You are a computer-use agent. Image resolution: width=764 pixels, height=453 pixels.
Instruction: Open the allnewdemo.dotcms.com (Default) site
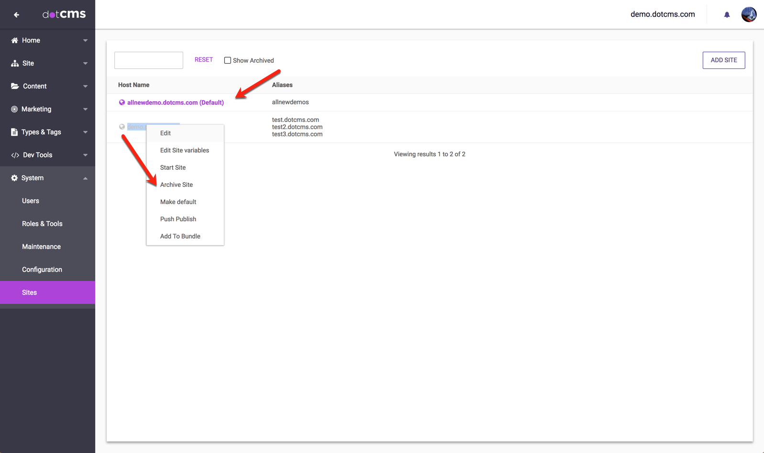click(x=175, y=103)
